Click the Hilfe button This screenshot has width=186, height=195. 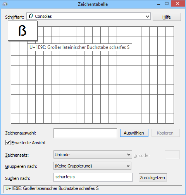point(167,17)
